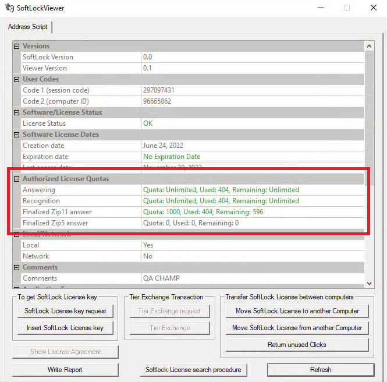Image resolution: width=387 pixels, height=382 pixels.
Task: Click the SoftLockViewer app icon in title bar
Action: point(9,8)
